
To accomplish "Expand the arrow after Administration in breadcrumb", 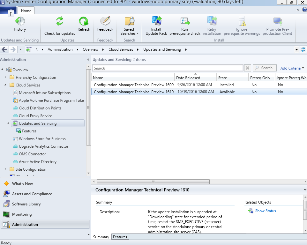I will [x=78, y=49].
